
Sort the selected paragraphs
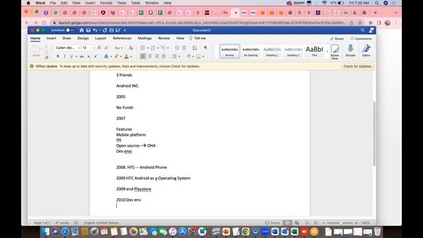(194, 48)
